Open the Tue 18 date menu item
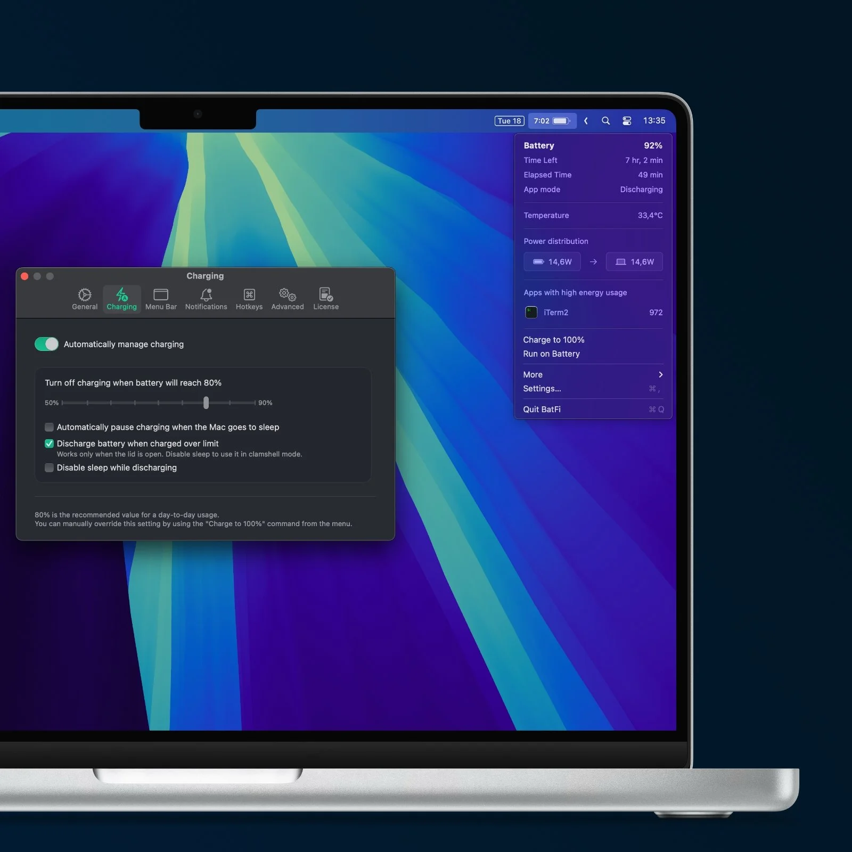Image resolution: width=852 pixels, height=852 pixels. (x=509, y=121)
